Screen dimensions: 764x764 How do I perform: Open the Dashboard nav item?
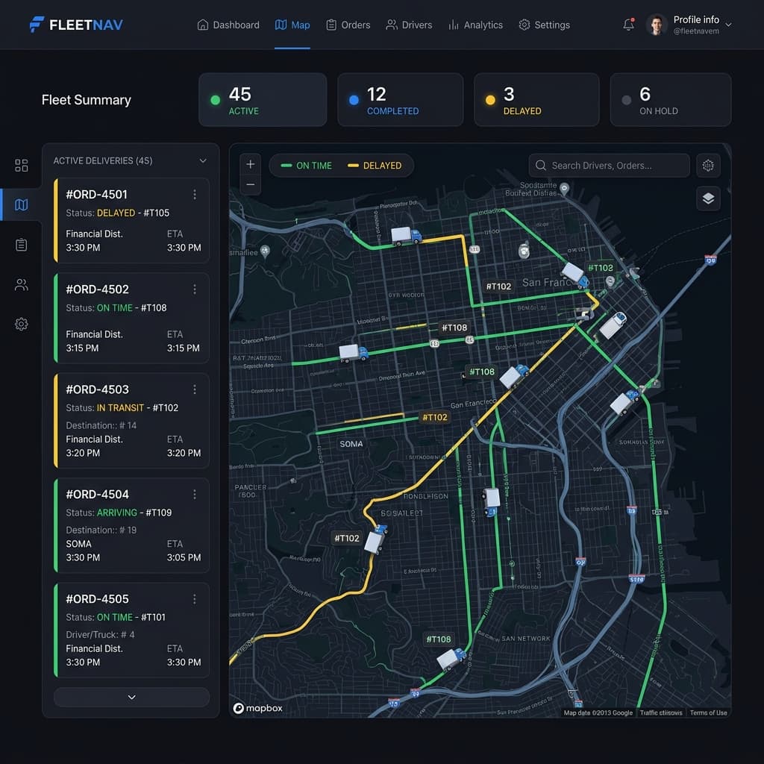tap(228, 25)
